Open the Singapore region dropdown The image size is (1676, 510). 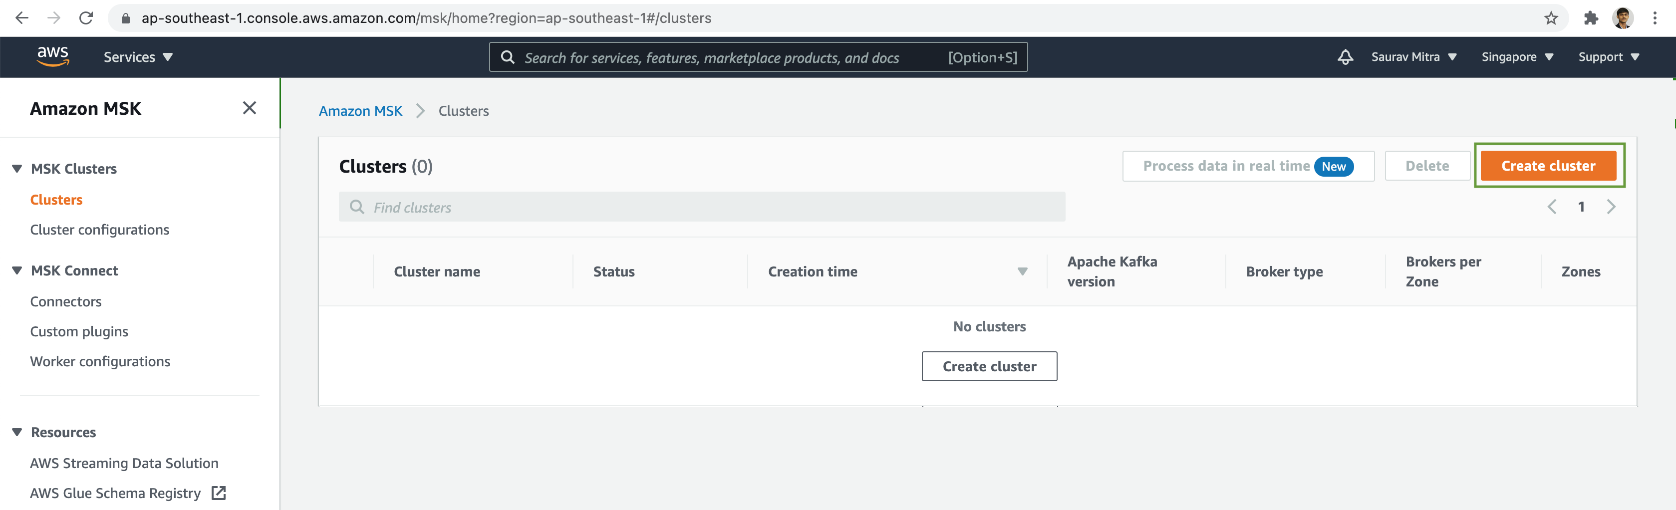(1517, 57)
